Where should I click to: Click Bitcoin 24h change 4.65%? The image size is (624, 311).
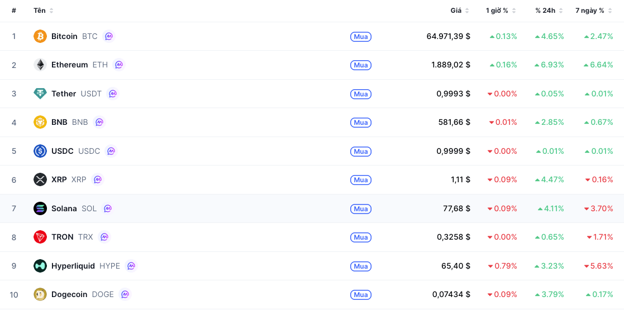click(549, 37)
